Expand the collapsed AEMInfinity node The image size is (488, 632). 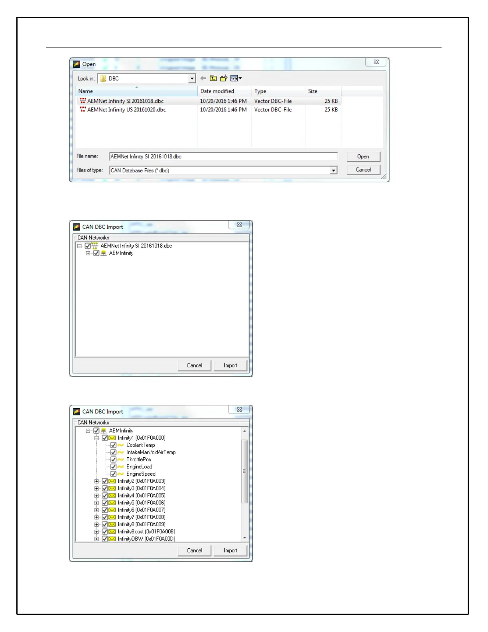[x=88, y=253]
